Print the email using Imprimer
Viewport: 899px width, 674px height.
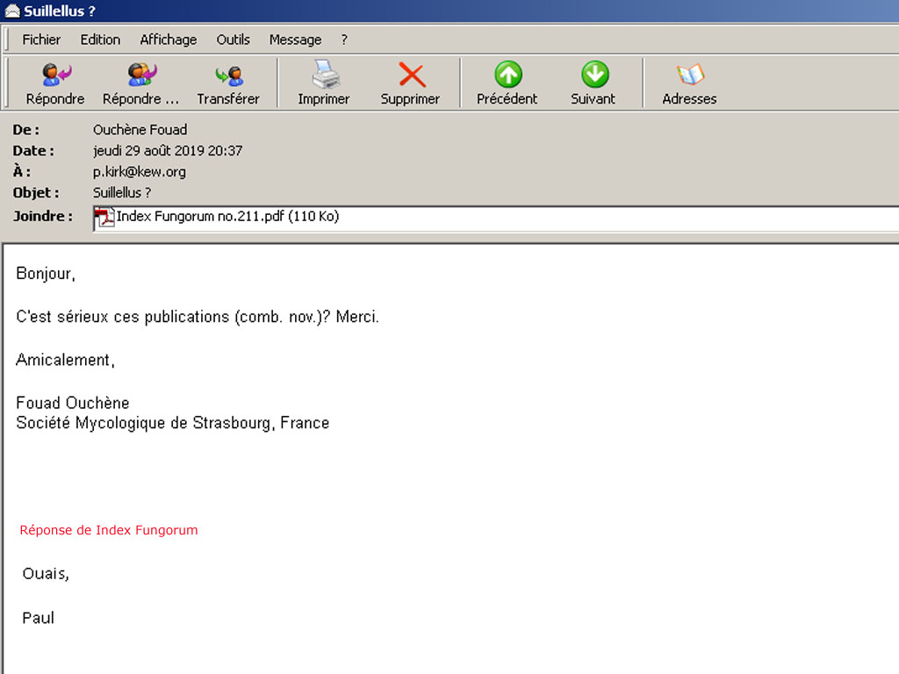(324, 75)
